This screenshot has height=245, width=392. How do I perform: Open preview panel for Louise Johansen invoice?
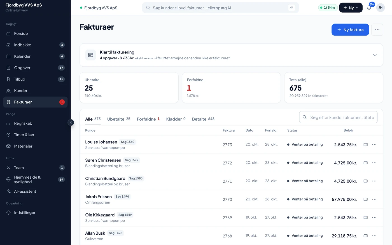coord(365,144)
